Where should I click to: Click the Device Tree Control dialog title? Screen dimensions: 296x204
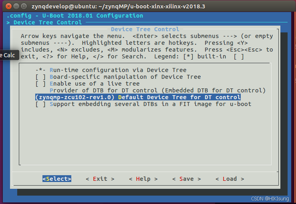pyautogui.click(x=145, y=29)
